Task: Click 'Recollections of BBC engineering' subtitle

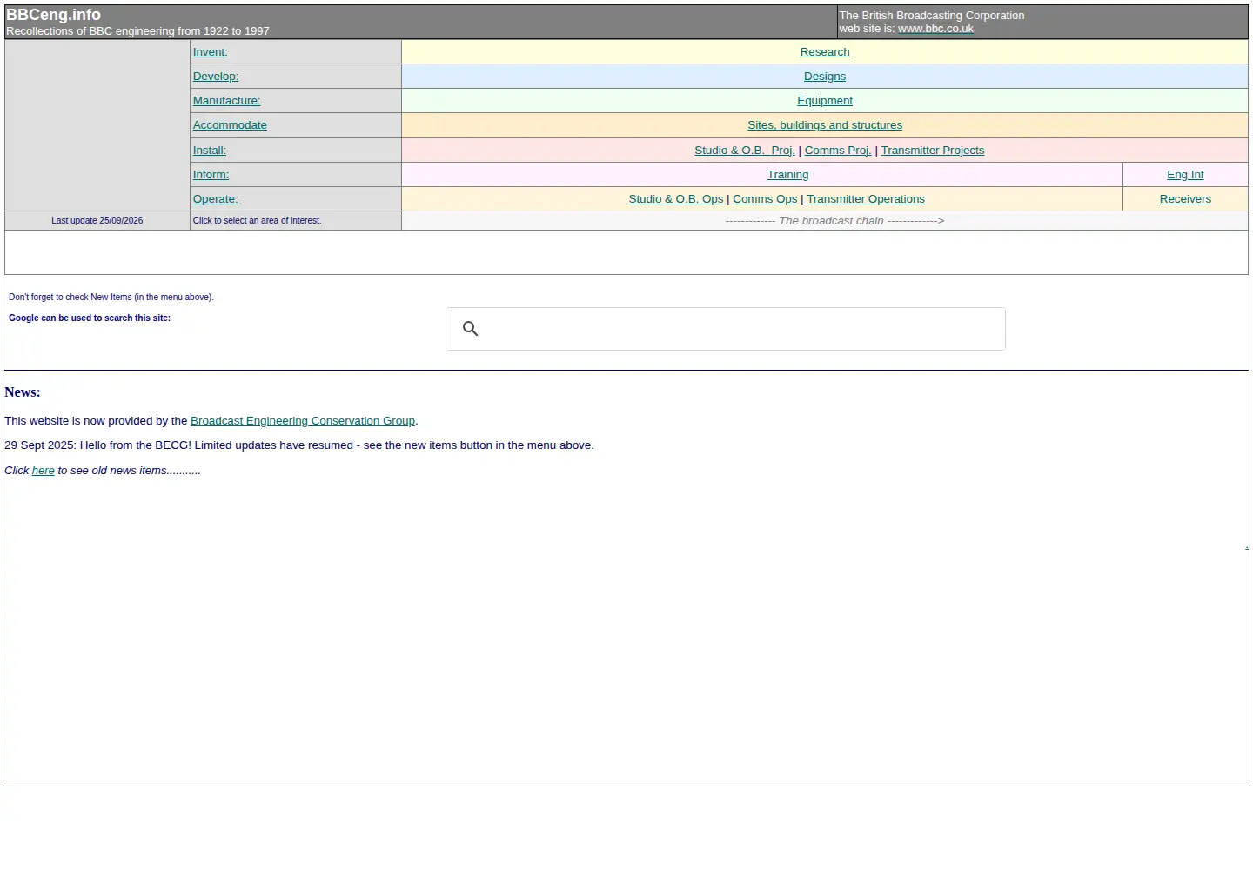Action: click(x=138, y=31)
